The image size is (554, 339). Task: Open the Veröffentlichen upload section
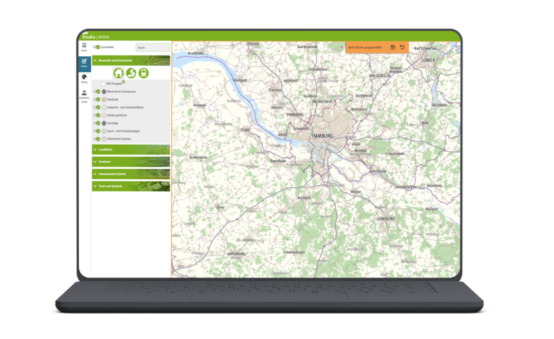click(x=84, y=96)
